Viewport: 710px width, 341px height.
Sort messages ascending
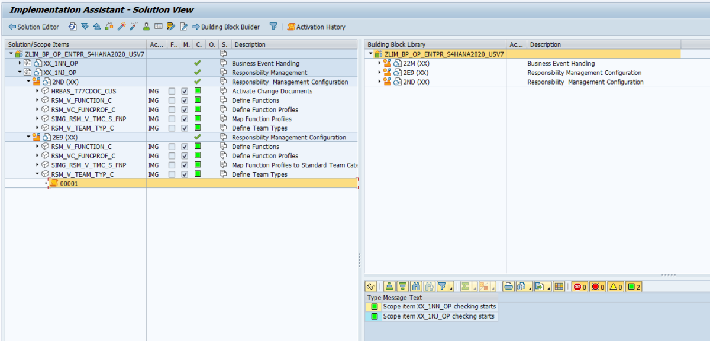click(x=390, y=287)
